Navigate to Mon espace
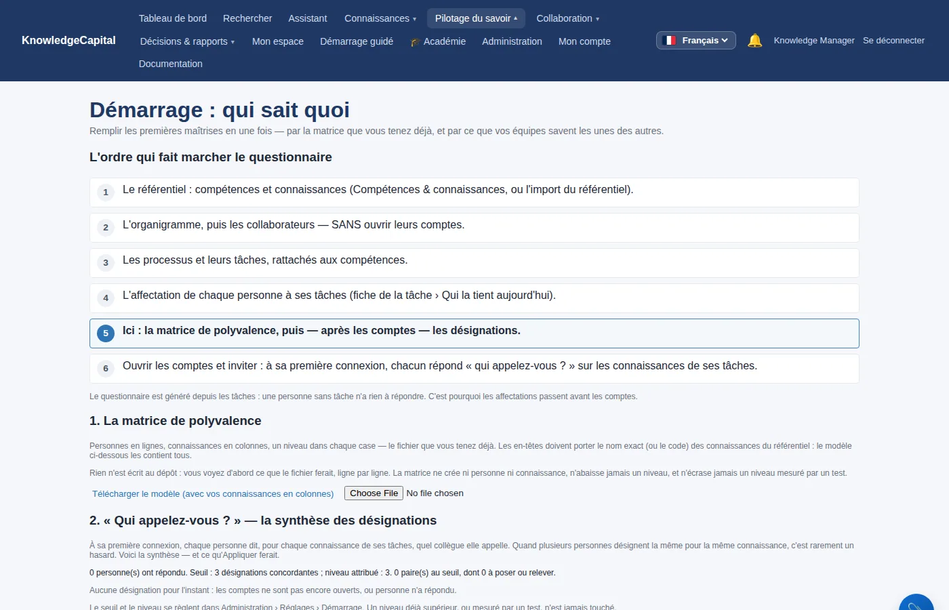 point(278,41)
